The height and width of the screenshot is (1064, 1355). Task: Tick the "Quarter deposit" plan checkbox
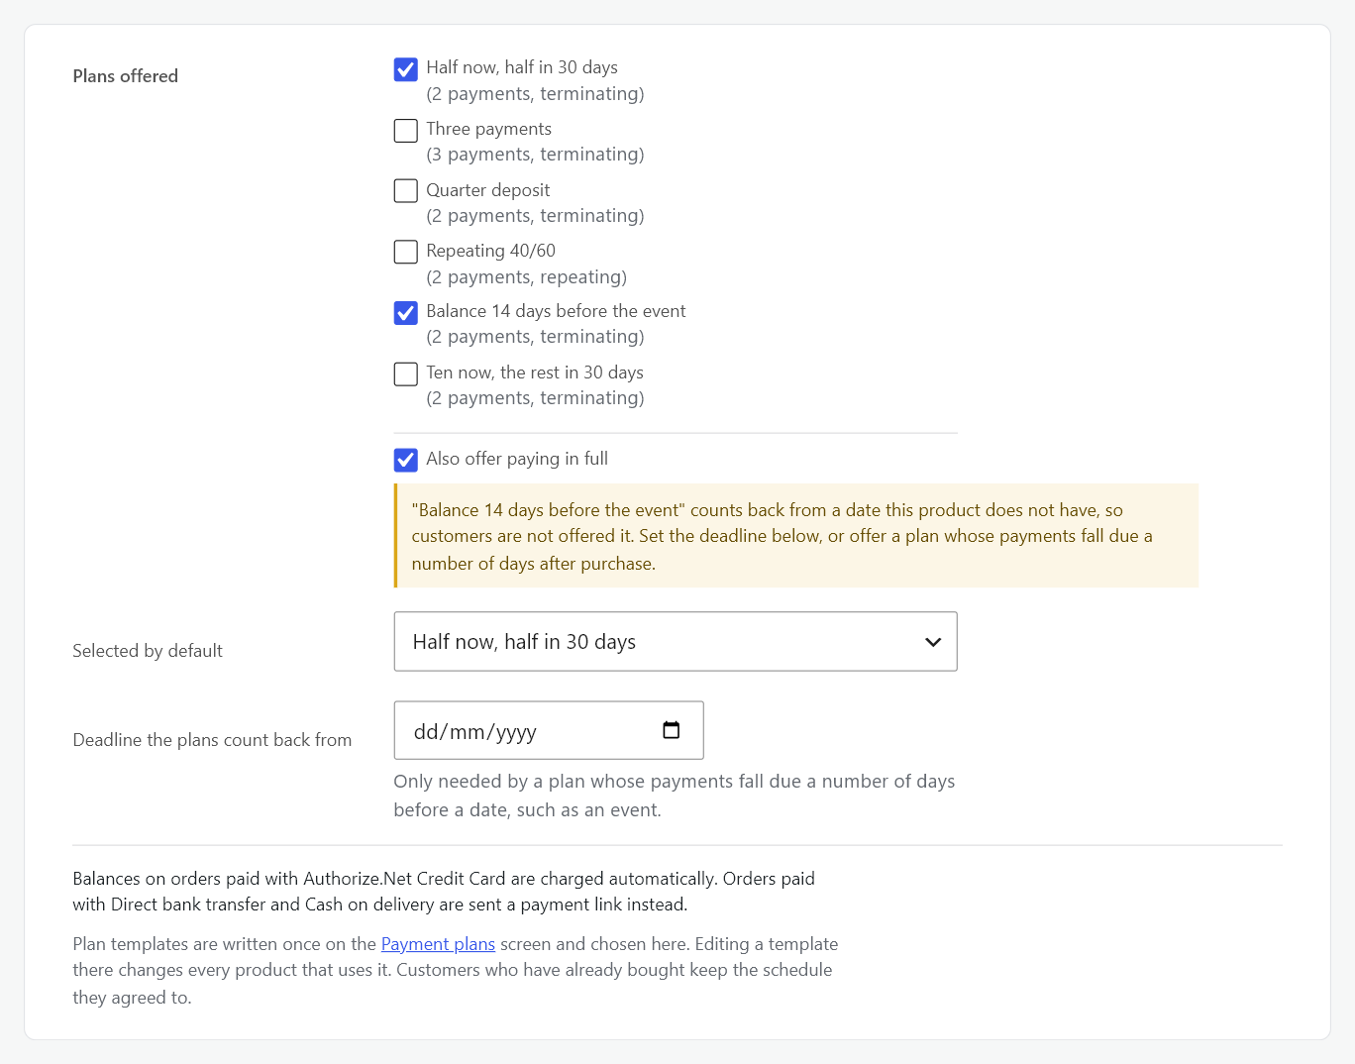coord(405,190)
